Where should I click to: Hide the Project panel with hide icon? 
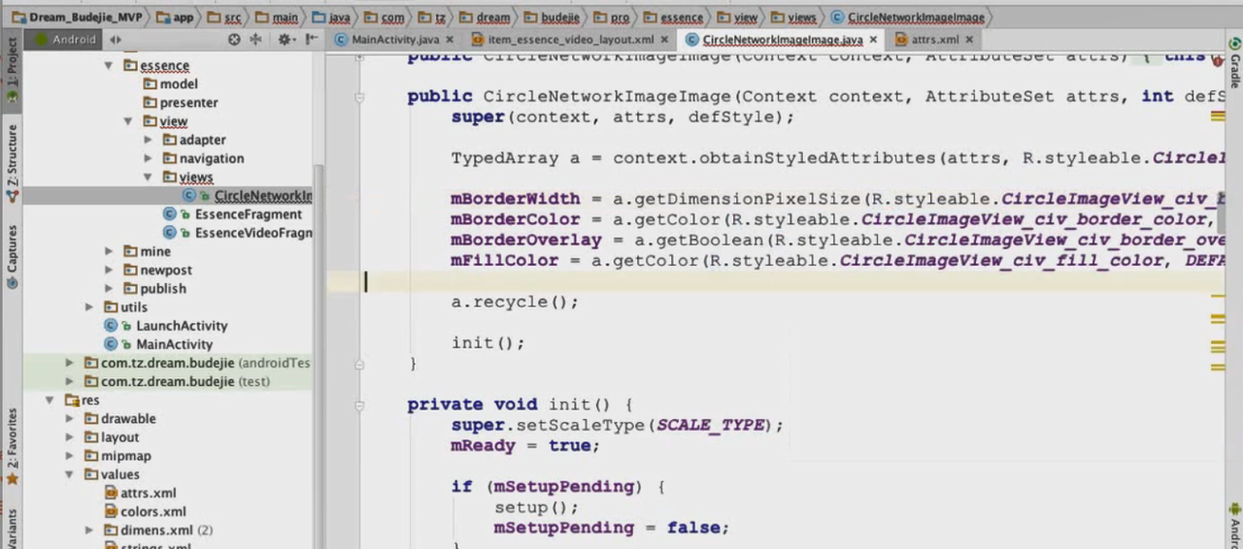pos(311,40)
